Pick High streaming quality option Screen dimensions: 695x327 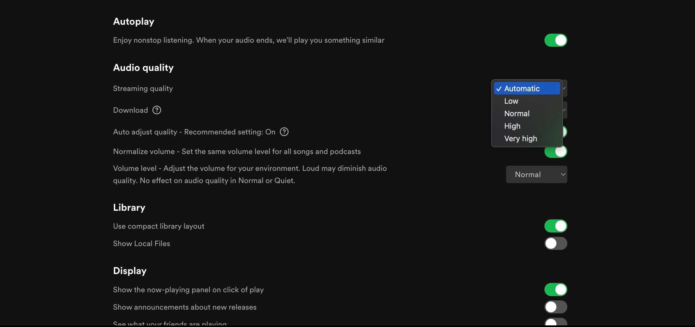point(512,126)
